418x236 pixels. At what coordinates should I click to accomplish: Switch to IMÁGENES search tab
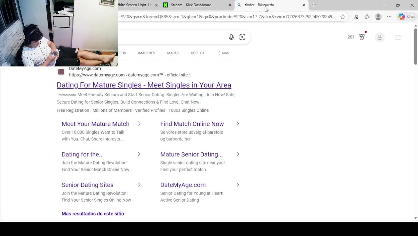point(147,53)
